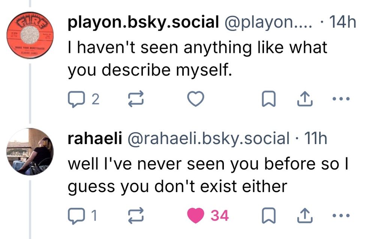The image size is (375, 239).
Task: Like playon.bsky.social's post
Action: 195,99
